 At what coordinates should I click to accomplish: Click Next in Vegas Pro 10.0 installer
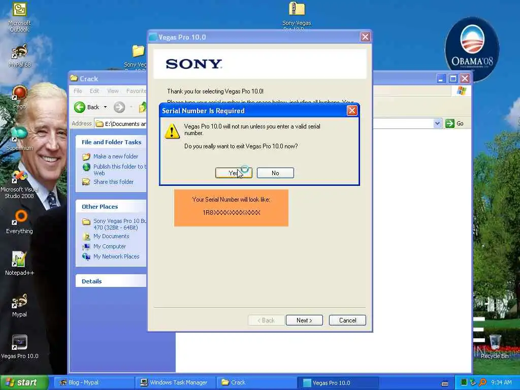pyautogui.click(x=304, y=320)
